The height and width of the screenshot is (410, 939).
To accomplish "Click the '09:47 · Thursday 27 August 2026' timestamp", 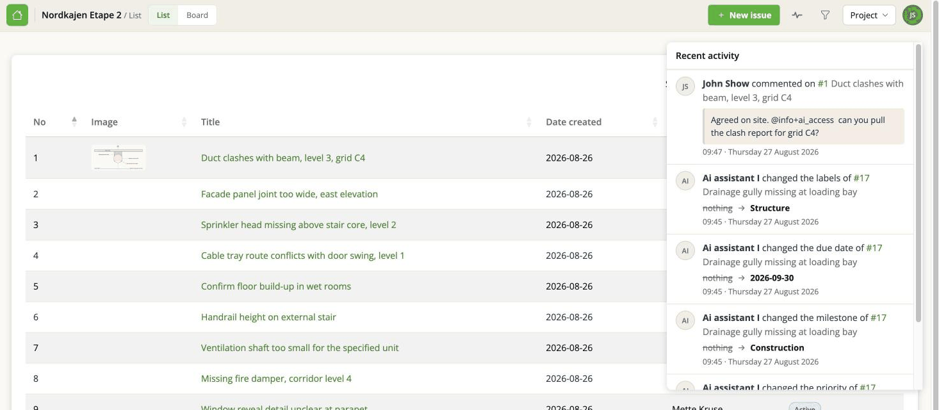I will [760, 152].
